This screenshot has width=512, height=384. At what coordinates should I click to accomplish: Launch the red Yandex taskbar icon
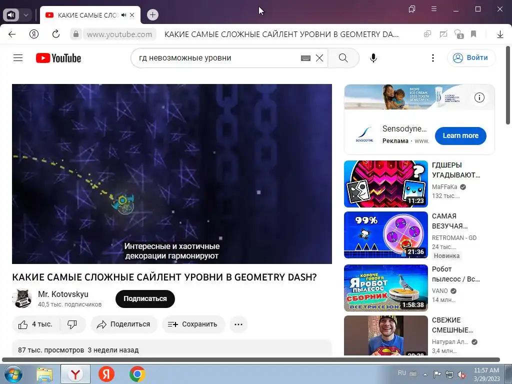click(106, 374)
